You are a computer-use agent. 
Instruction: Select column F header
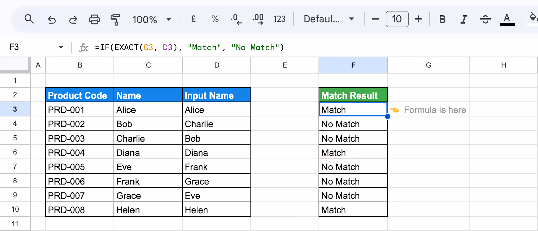pos(353,65)
